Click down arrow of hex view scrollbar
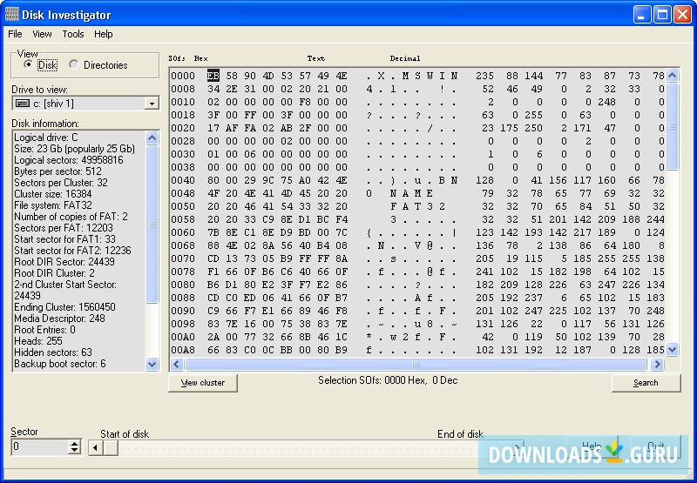Image resolution: width=697 pixels, height=483 pixels. [672, 349]
